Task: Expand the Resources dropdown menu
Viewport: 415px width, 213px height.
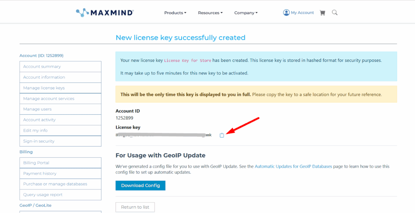Action: 210,13
